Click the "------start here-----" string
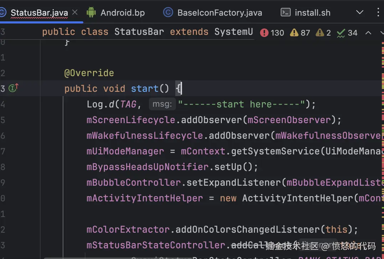Viewport: 384px width, 259px height. pos(242,104)
